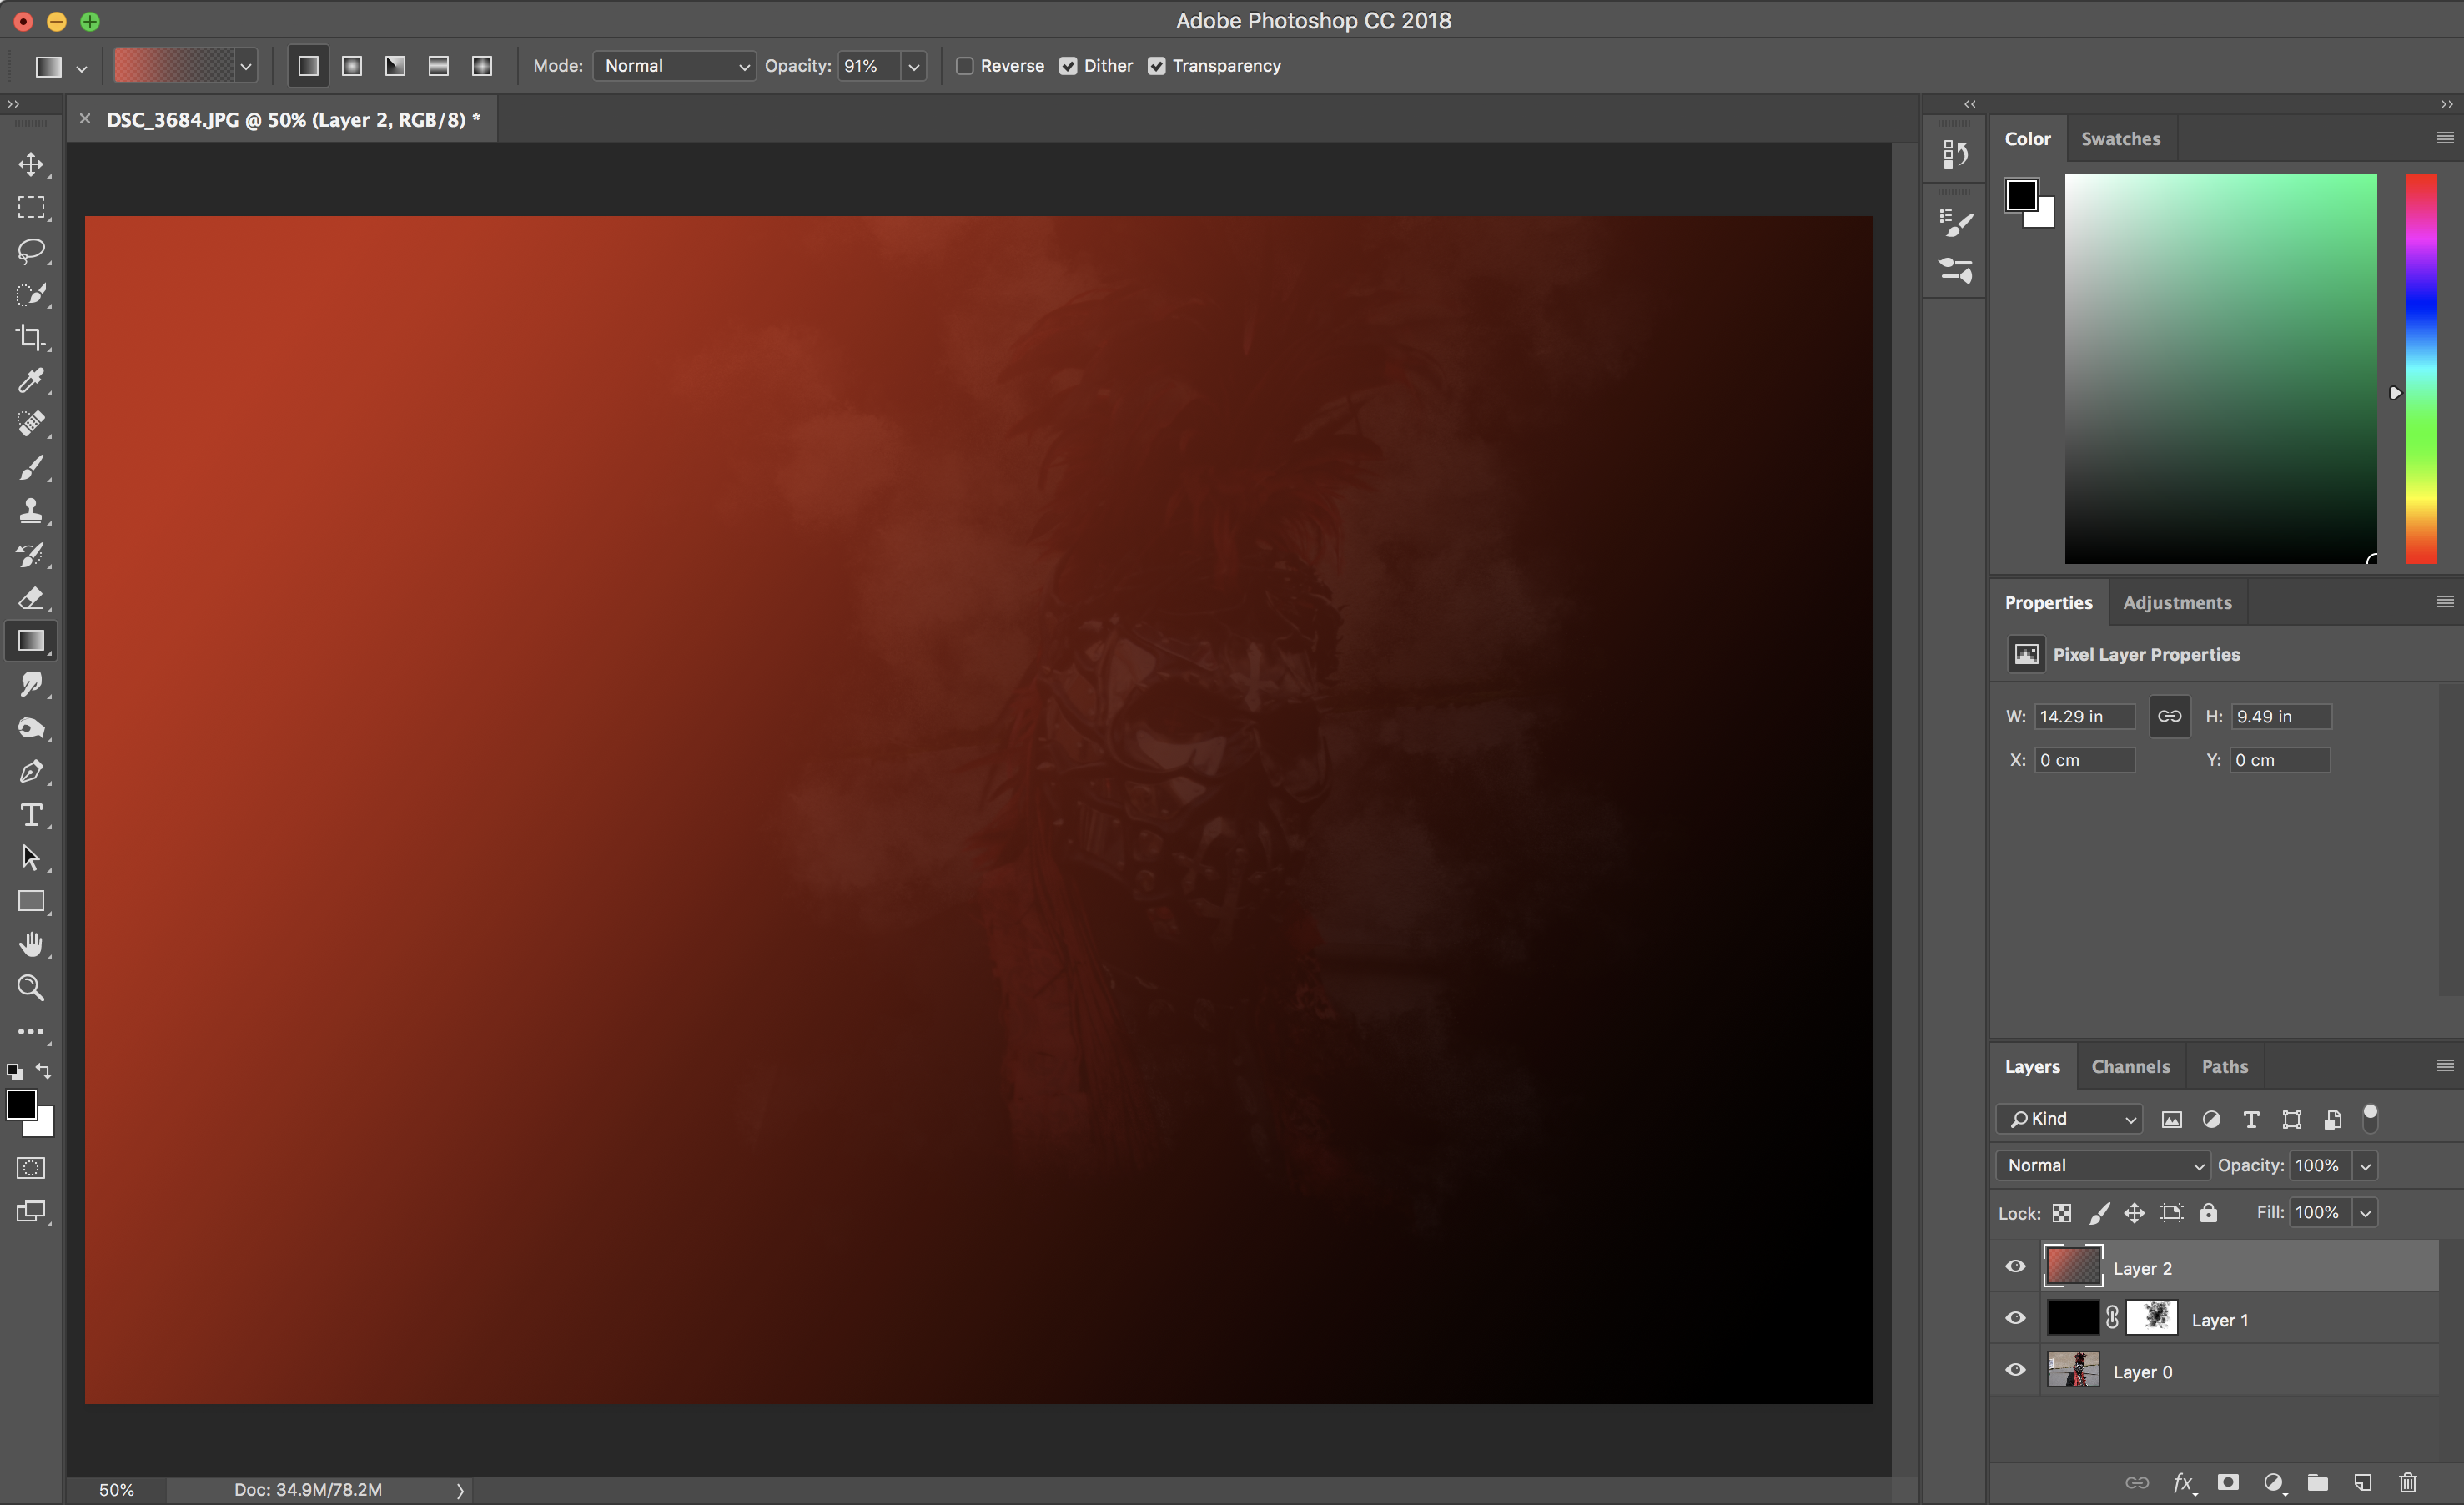2464x1505 pixels.
Task: Select the Horizontal Type tool
Action: [31, 815]
